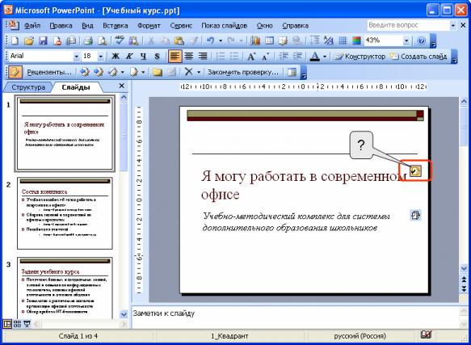
Task: Insert a comment with the yellow note icon
Action: pyautogui.click(x=157, y=73)
